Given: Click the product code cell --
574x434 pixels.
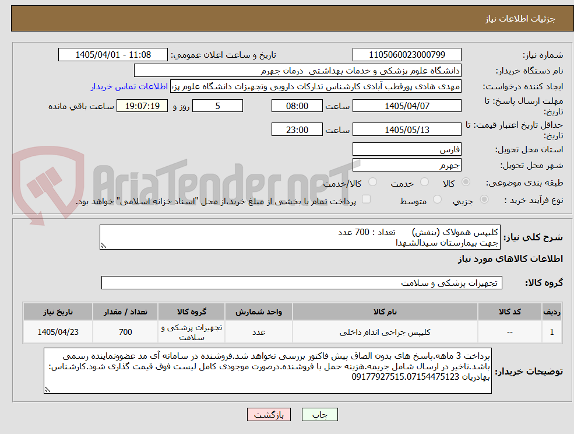Looking at the screenshot, I should pyautogui.click(x=509, y=332).
